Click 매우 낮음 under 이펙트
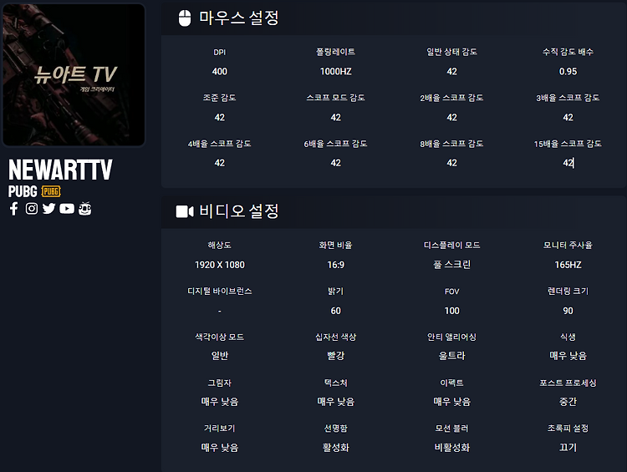Screen dimensions: 627x472 pos(451,402)
